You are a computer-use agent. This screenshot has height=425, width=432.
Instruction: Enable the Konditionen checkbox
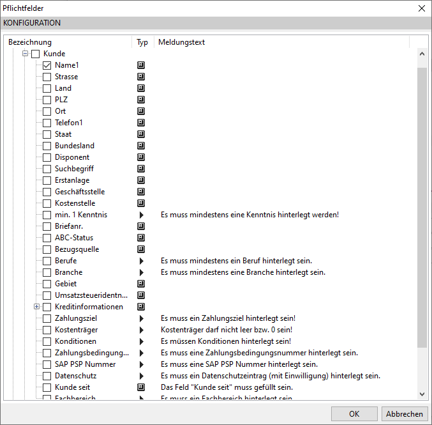pos(47,341)
